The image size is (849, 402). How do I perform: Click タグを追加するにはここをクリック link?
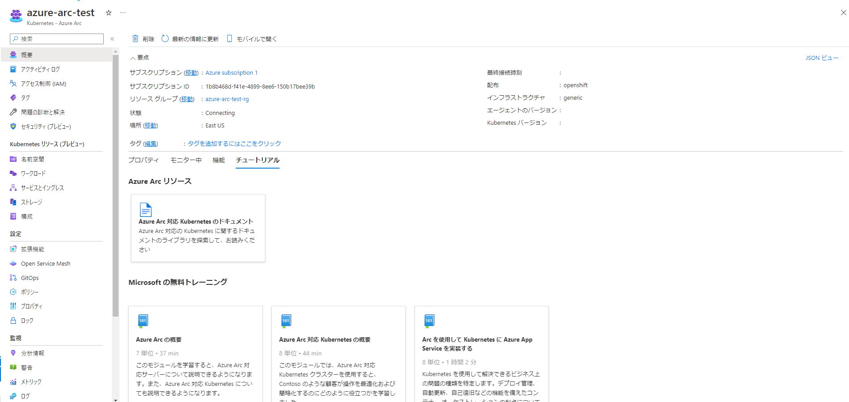pyautogui.click(x=234, y=144)
